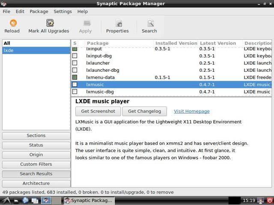Sort the list by Installed Version column
This screenshot has width=274, height=205.
pyautogui.click(x=176, y=43)
